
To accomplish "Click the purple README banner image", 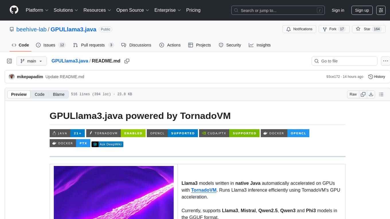I will click(x=114, y=192).
